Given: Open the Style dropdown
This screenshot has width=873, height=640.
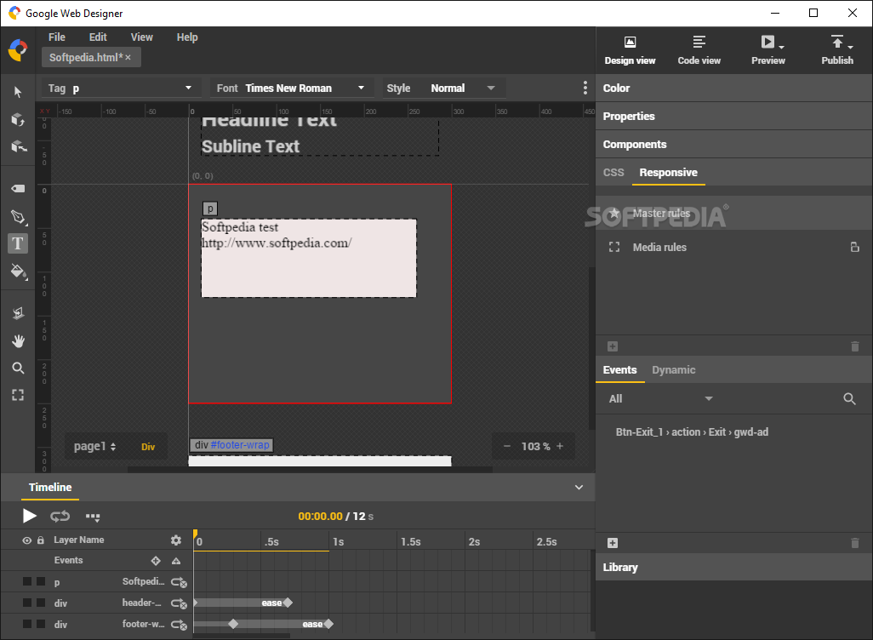Looking at the screenshot, I should [442, 88].
